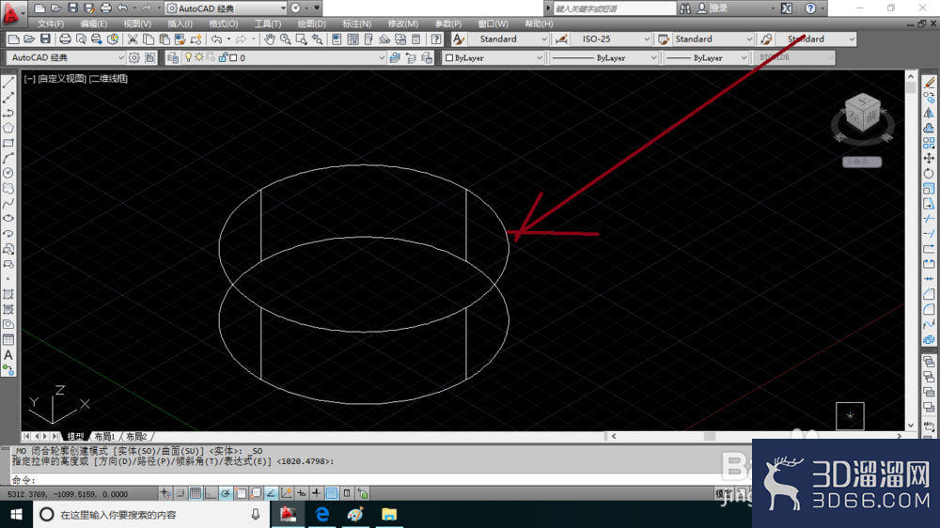
Task: Select the Line draw tool
Action: (8, 82)
